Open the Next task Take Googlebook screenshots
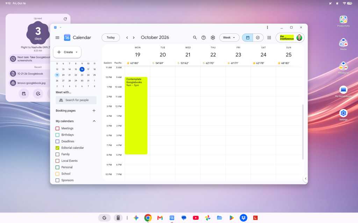358x223 pixels. tap(30, 59)
